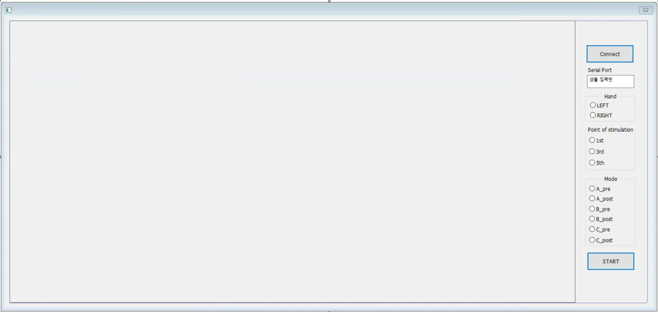Viewport: 658px width, 312px height.
Task: Click the Serial Port label
Action: 600,70
